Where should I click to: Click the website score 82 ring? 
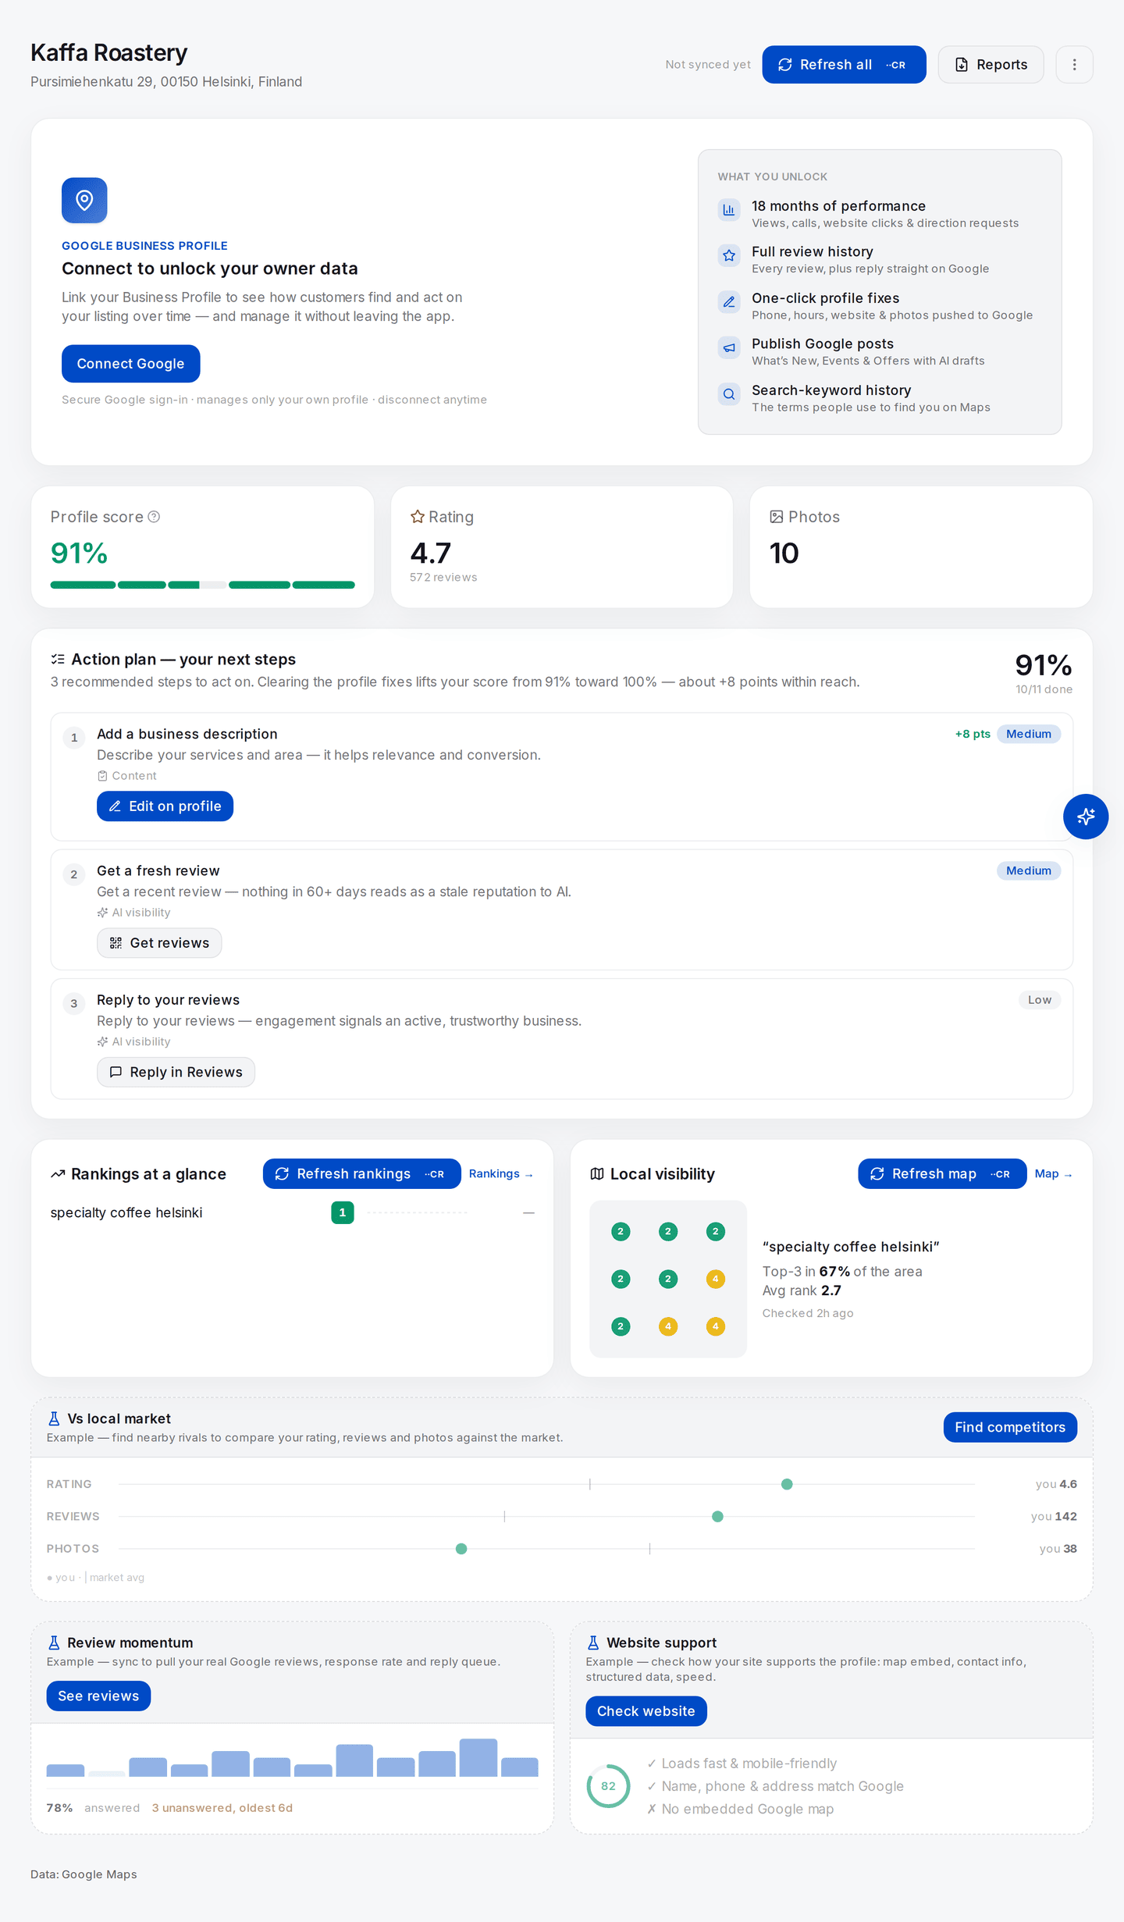pyautogui.click(x=608, y=1786)
